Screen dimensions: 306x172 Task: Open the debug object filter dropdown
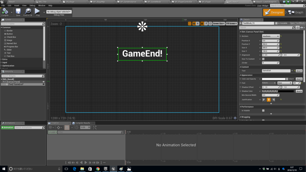(59, 12)
